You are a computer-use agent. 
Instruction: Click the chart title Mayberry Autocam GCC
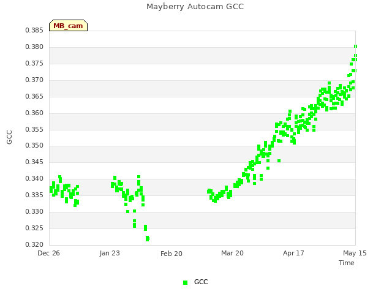(x=195, y=7)
